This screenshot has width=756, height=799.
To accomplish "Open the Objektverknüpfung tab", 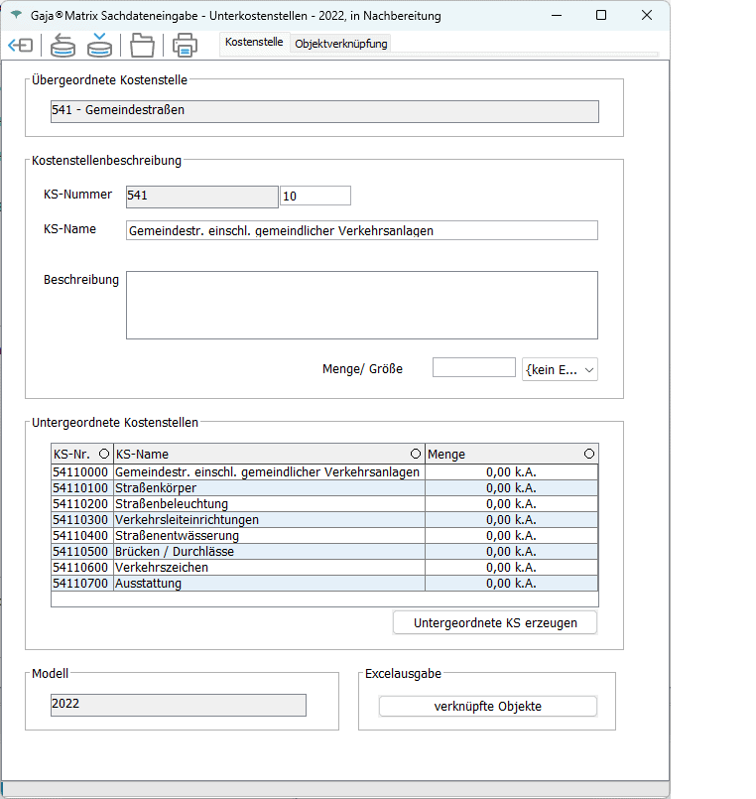I will pos(341,44).
